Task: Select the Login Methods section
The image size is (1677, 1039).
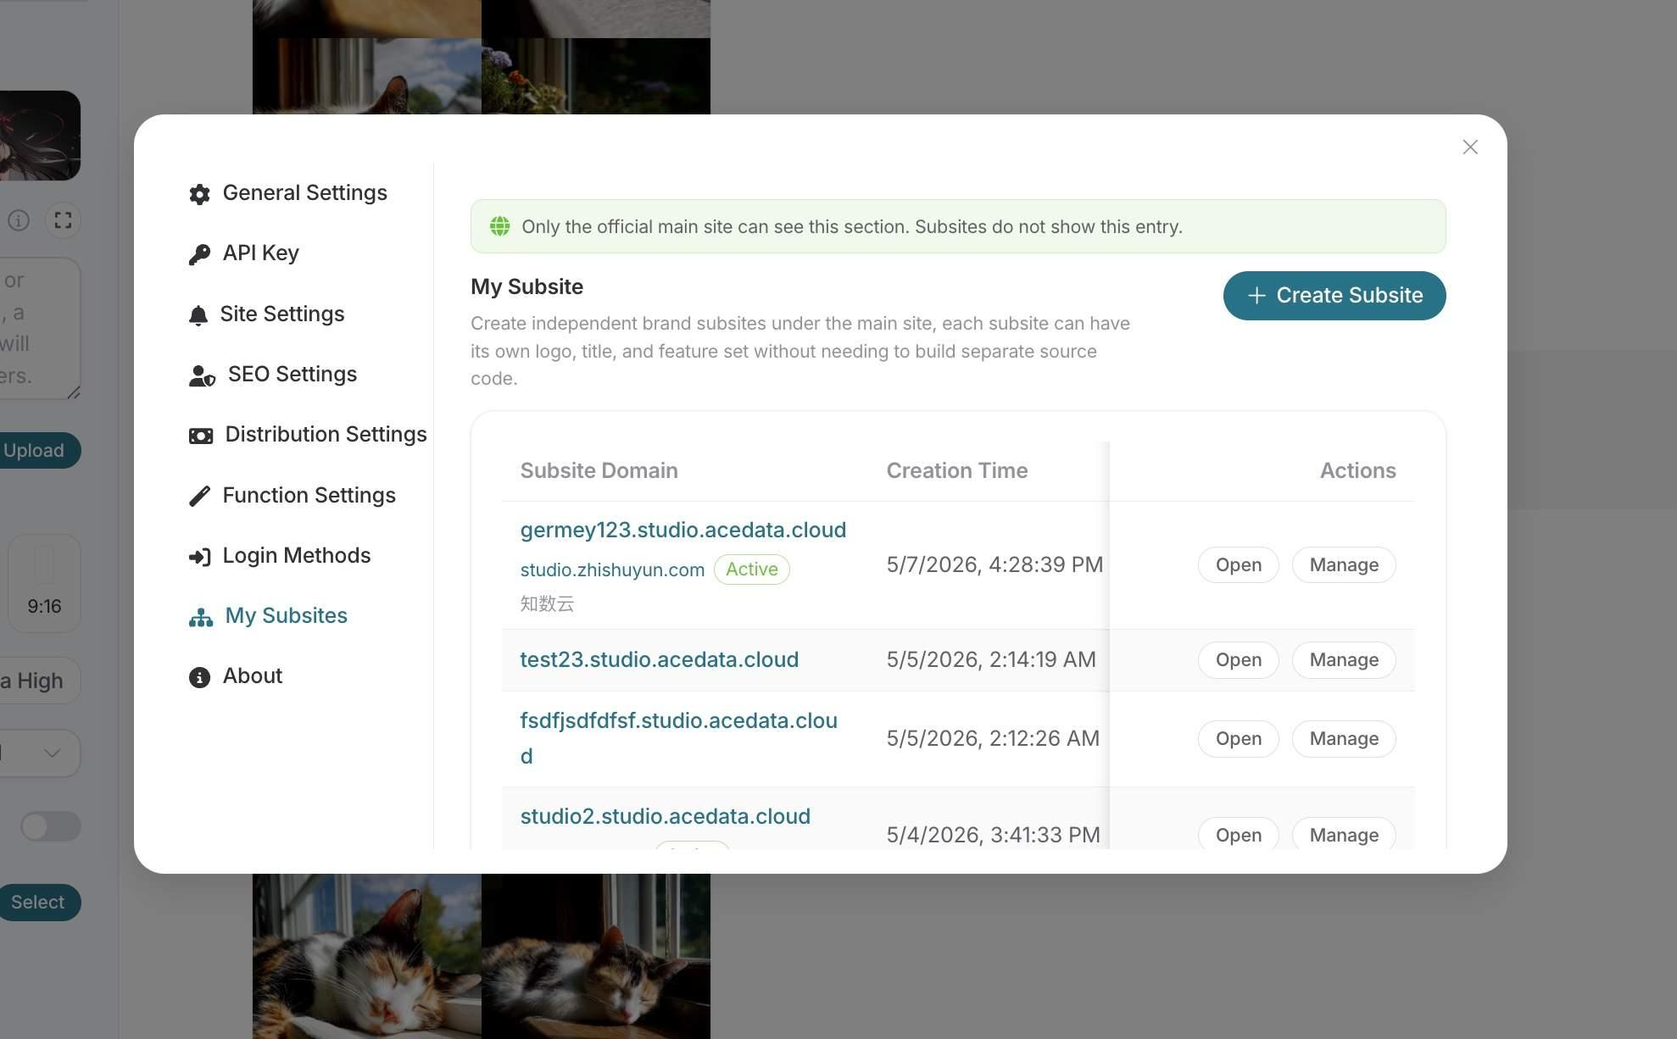Action: click(x=279, y=556)
